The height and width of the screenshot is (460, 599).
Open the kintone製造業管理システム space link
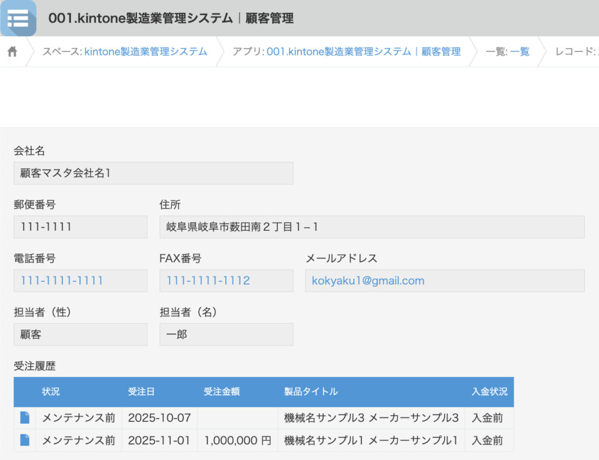pos(146,52)
